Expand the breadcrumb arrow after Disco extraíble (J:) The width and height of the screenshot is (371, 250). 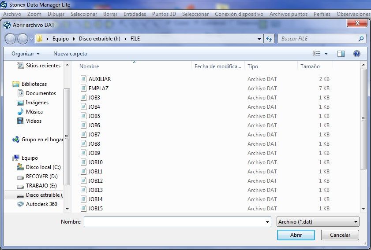125,39
